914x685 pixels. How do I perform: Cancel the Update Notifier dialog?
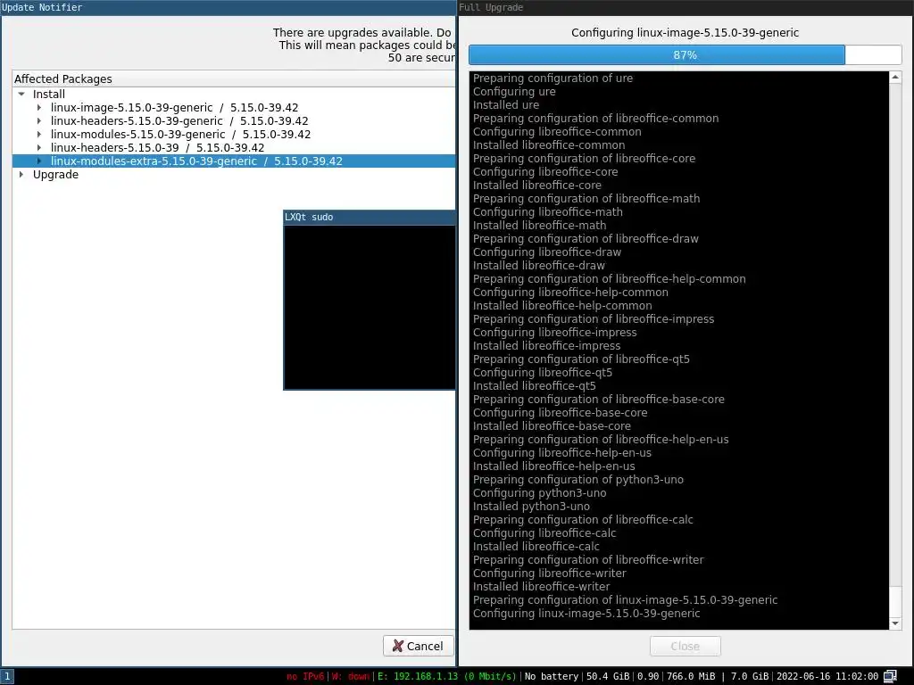418,646
